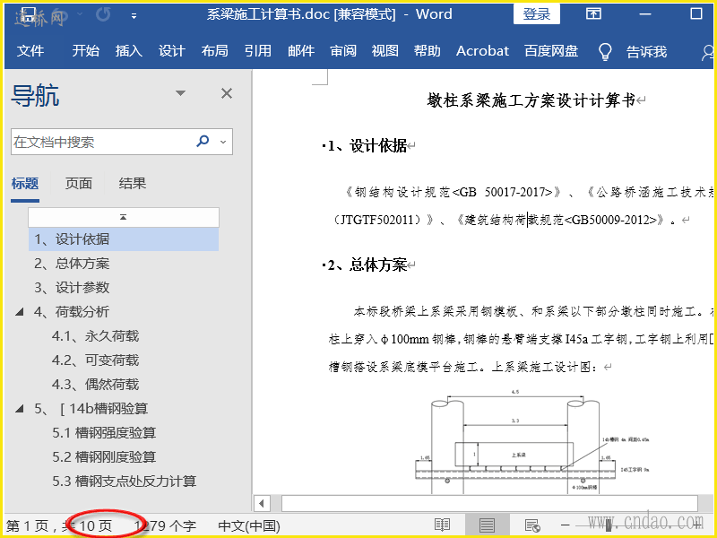Click the horizontal scrollbar left arrow

262,504
